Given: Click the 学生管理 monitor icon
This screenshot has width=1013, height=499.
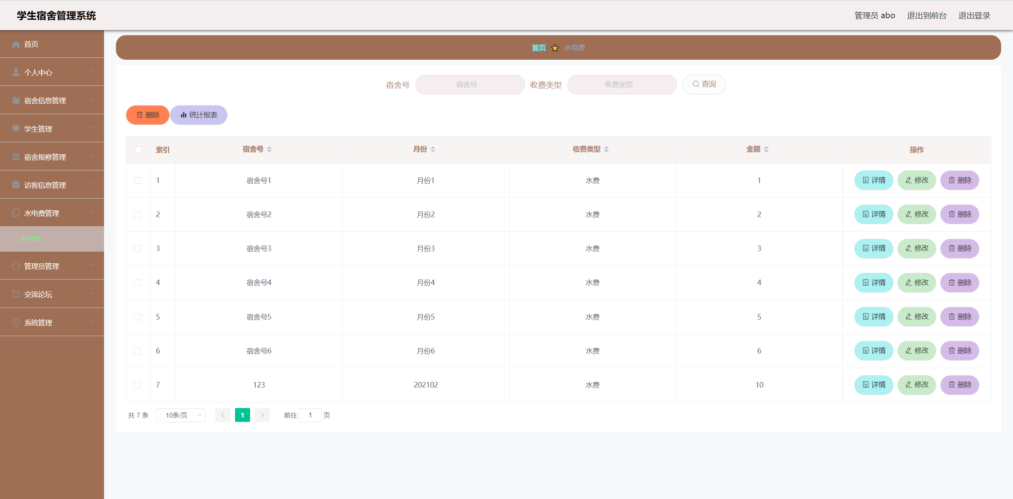Looking at the screenshot, I should pyautogui.click(x=16, y=129).
